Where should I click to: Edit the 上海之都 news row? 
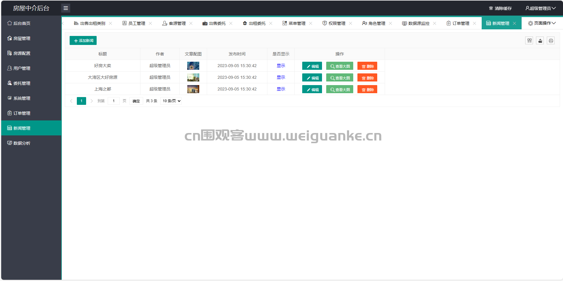pyautogui.click(x=312, y=89)
